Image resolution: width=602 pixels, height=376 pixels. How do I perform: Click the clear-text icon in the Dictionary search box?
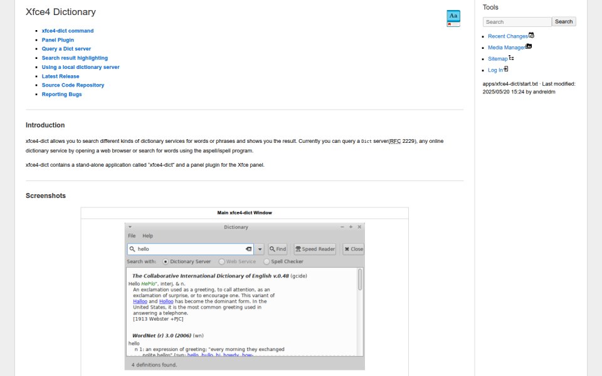tap(248, 249)
